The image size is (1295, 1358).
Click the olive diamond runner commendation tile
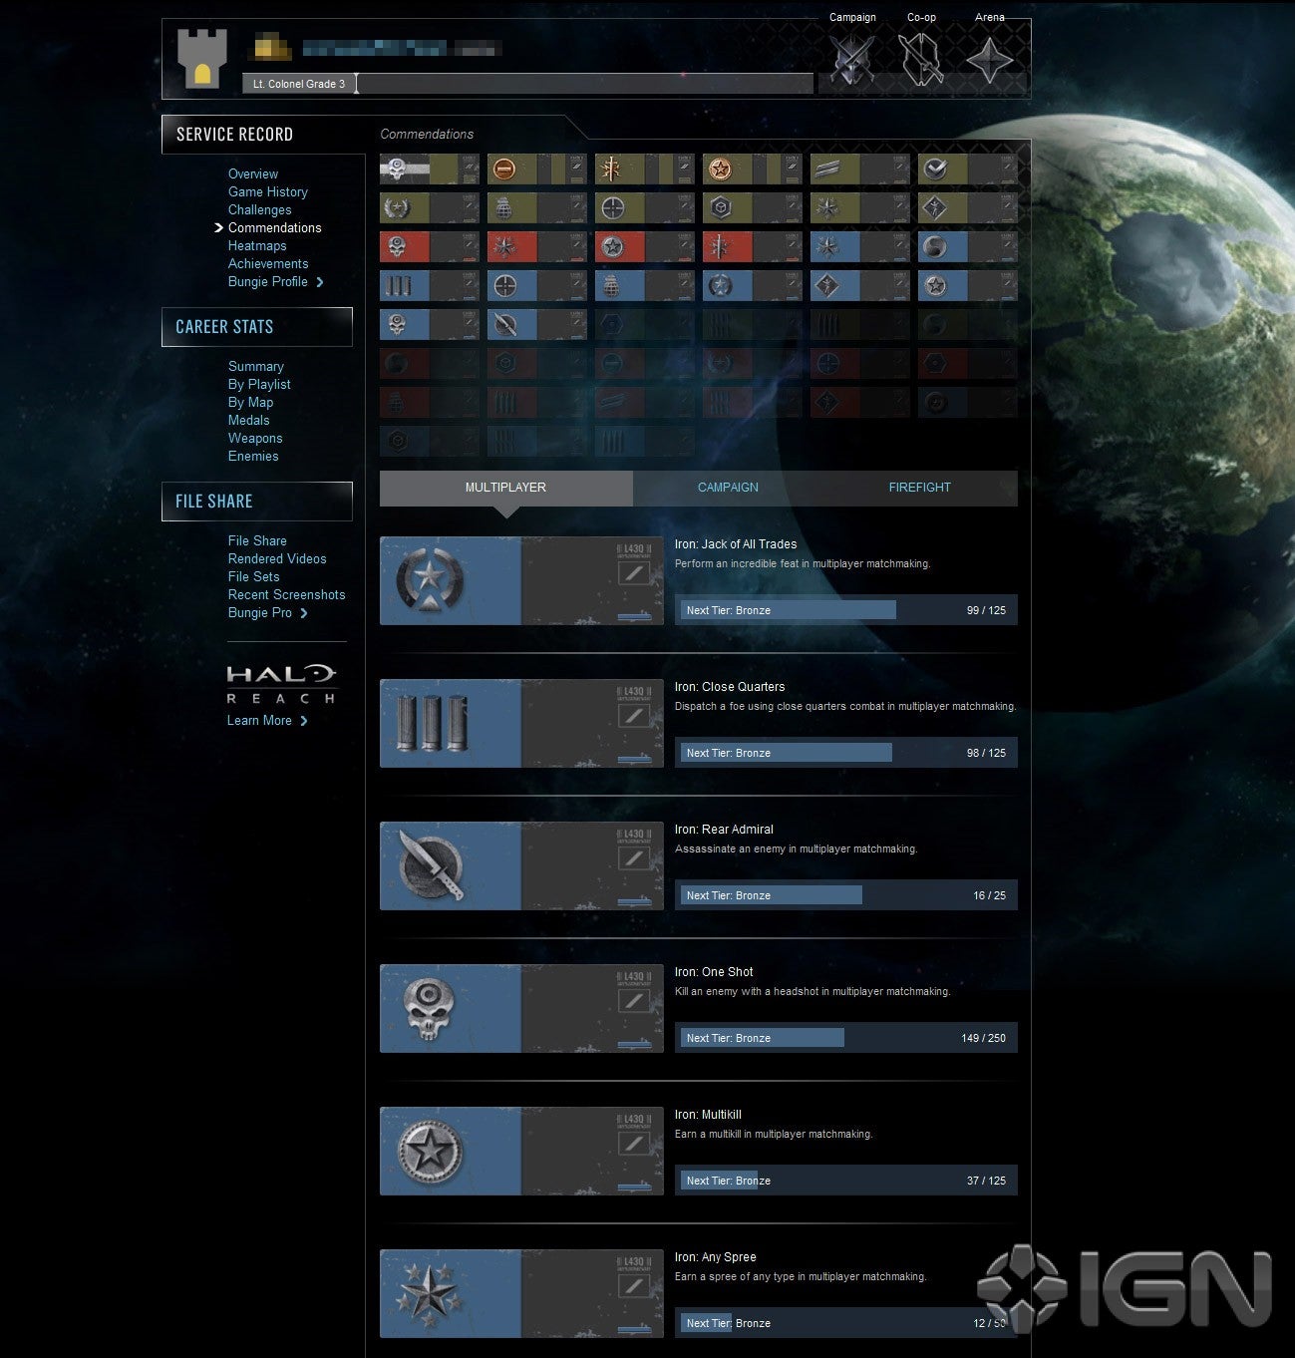coord(968,208)
